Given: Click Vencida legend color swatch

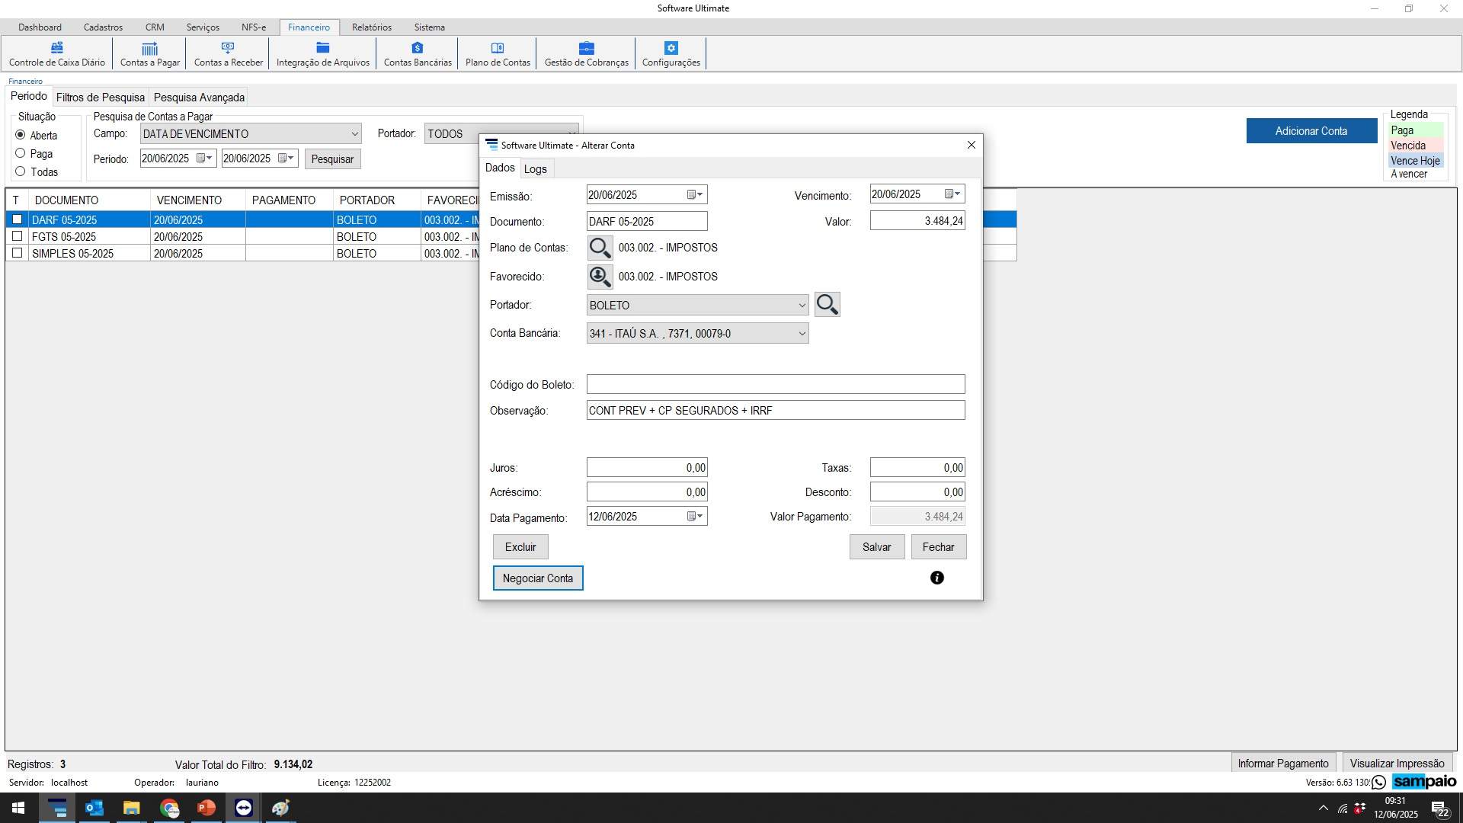Looking at the screenshot, I should tap(1416, 146).
